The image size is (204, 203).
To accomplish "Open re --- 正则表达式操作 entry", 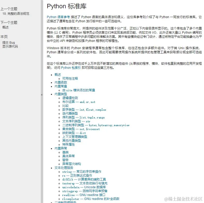I will click(77, 176).
